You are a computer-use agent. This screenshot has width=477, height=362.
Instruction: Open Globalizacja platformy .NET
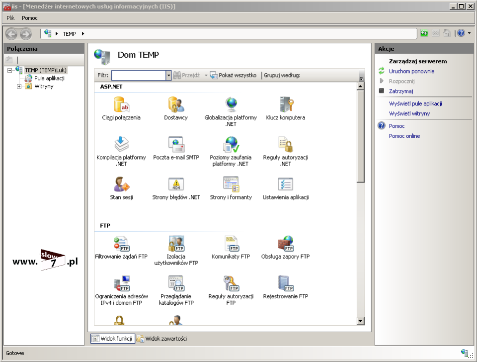tap(231, 112)
